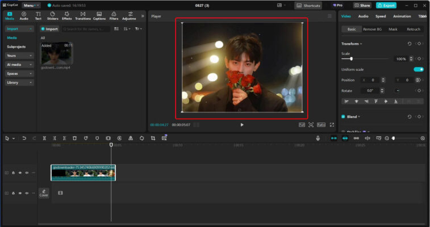Delete the selected clip with the trash icon

tap(74, 138)
